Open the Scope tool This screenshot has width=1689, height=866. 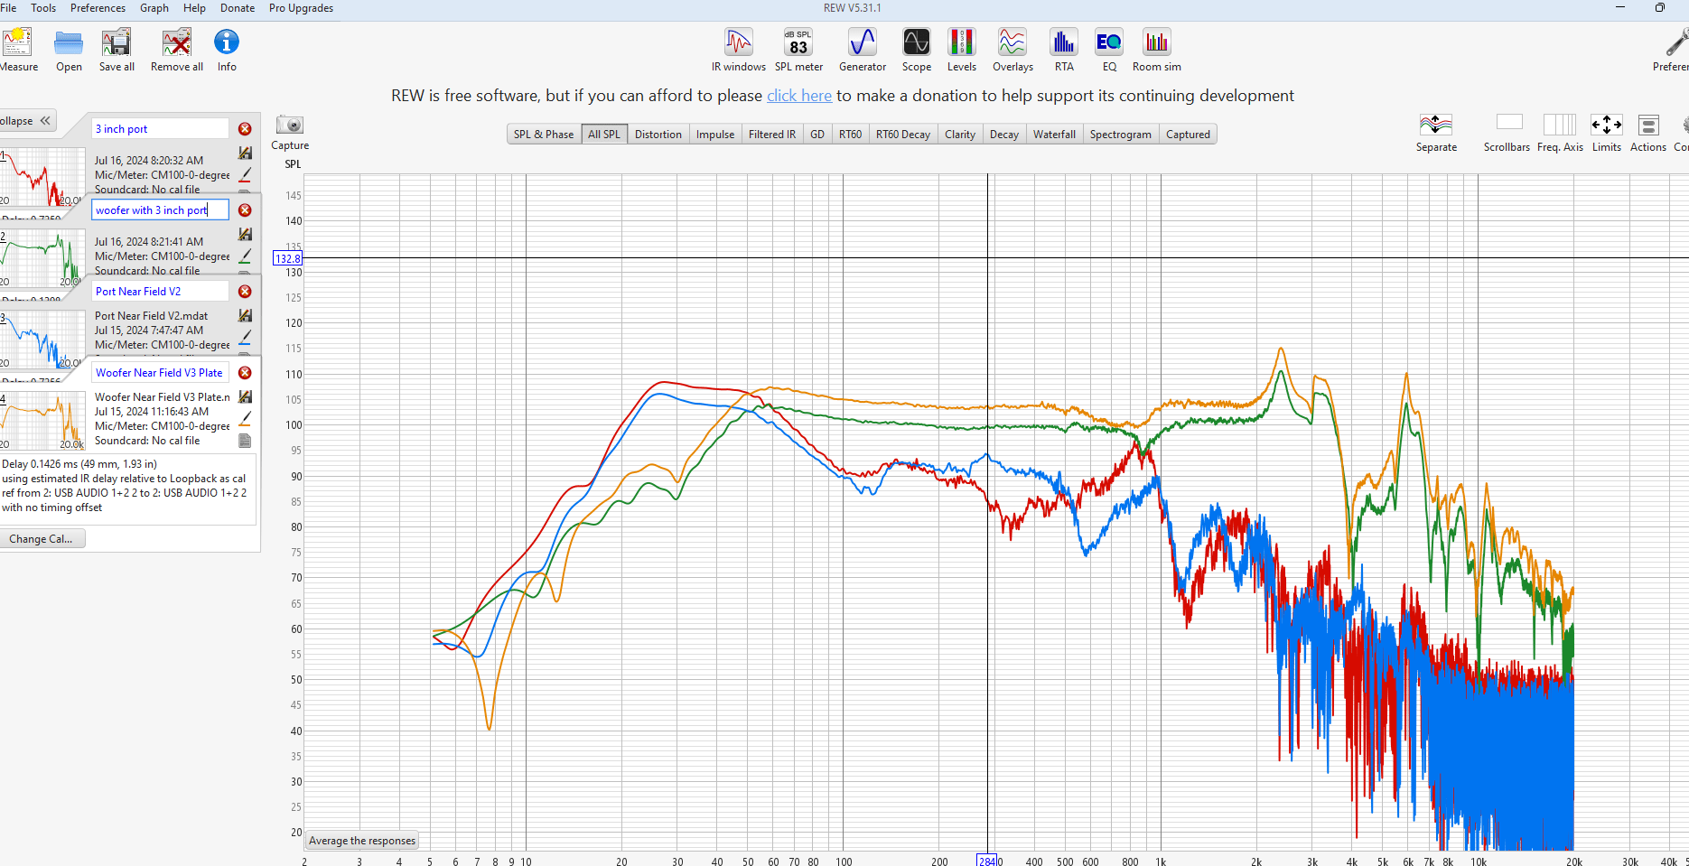917,42
